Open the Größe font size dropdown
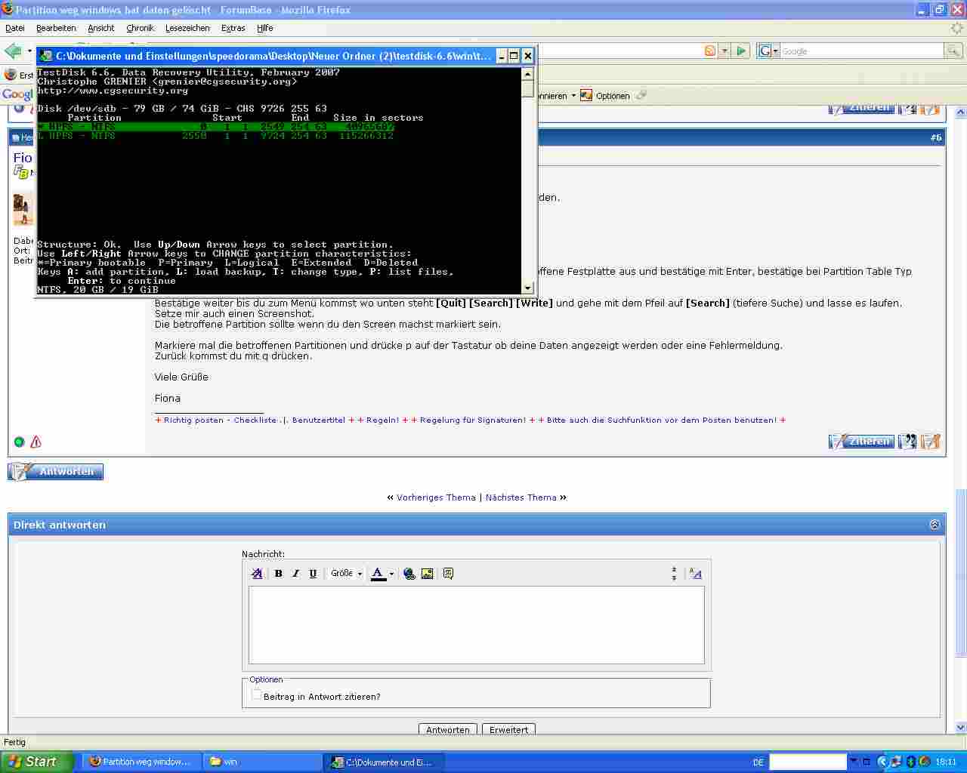The width and height of the screenshot is (967, 773). click(347, 574)
